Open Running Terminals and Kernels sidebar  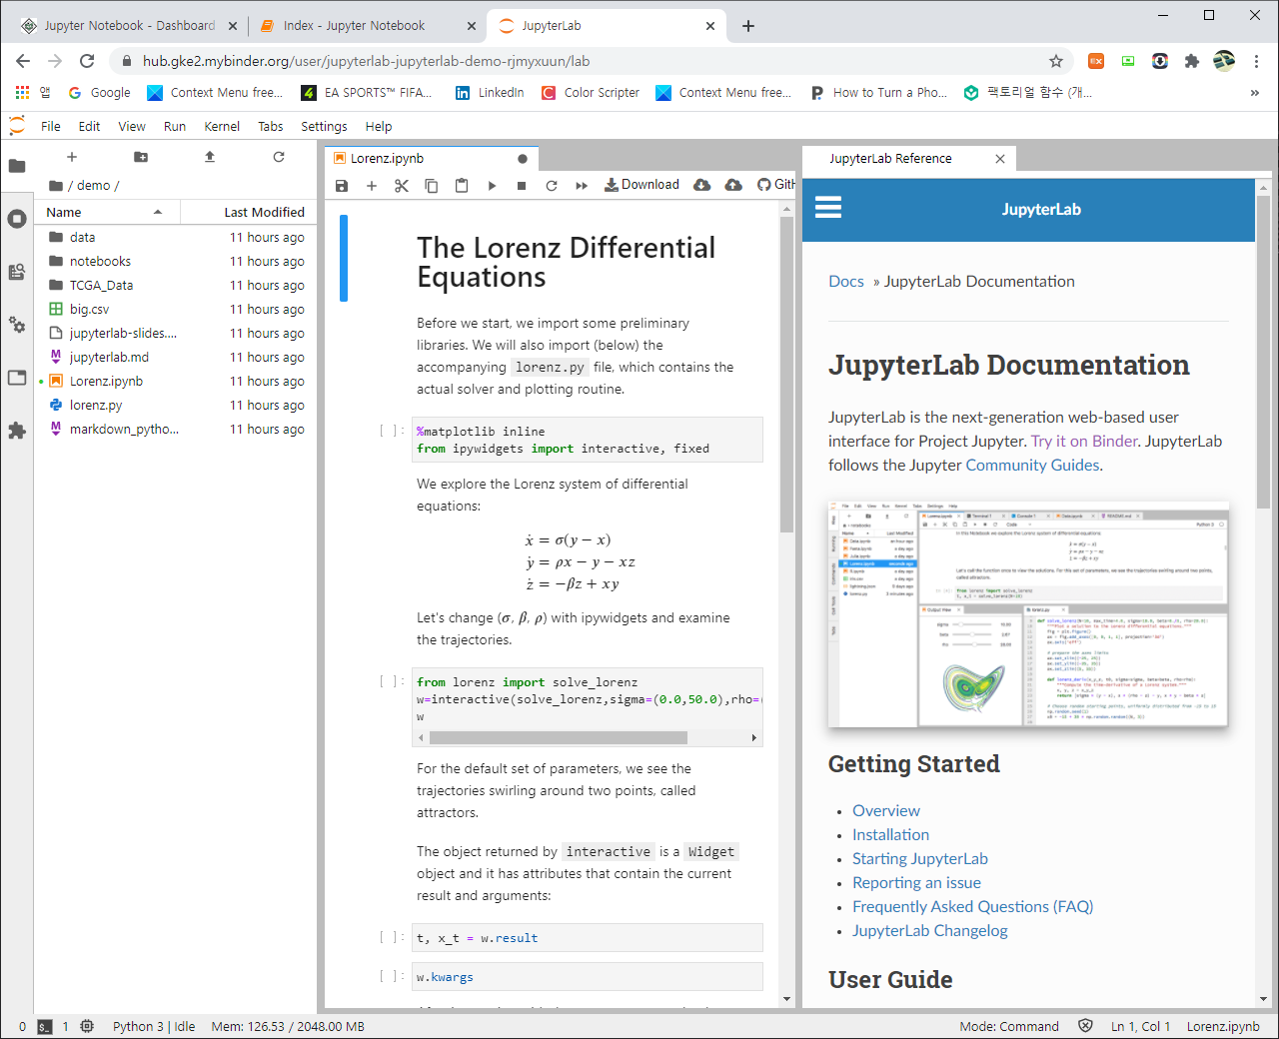(x=17, y=219)
